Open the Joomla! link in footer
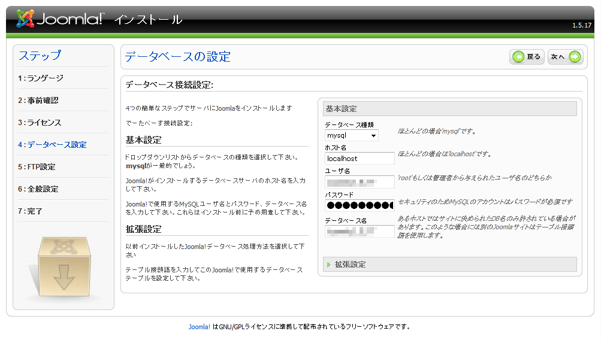 coord(199,327)
